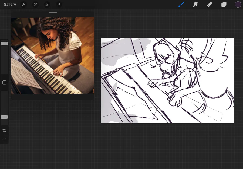Click the brush size slider handle
The width and height of the screenshot is (243, 169).
[4, 44]
